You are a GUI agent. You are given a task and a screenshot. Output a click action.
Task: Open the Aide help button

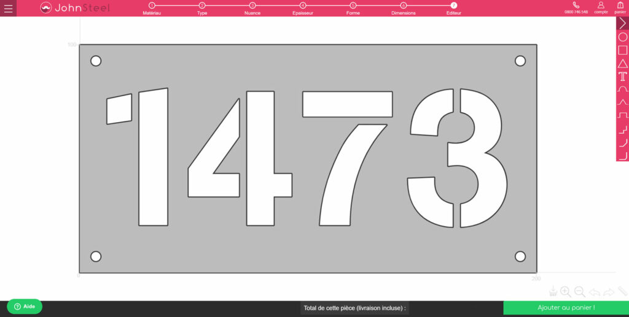25,307
